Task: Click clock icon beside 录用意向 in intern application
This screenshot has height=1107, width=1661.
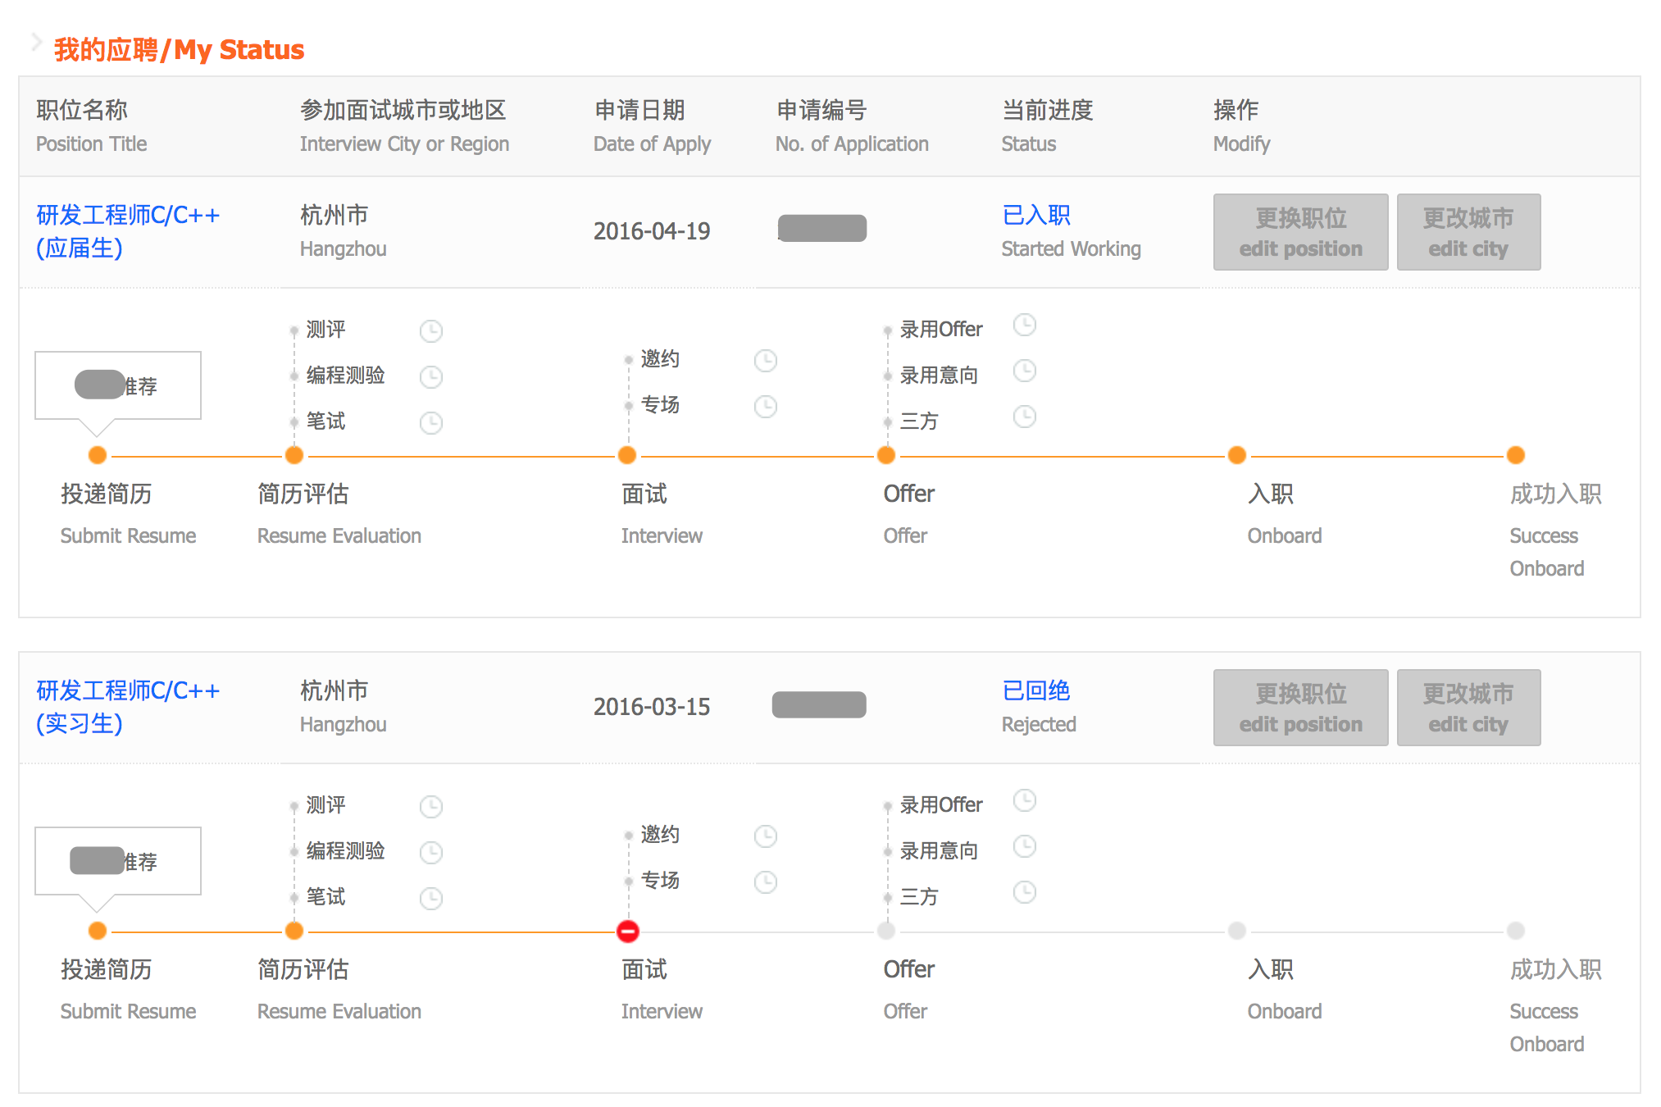Action: click(1025, 846)
